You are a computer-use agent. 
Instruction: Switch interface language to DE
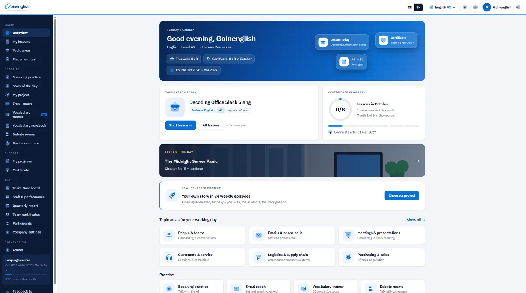410,7
